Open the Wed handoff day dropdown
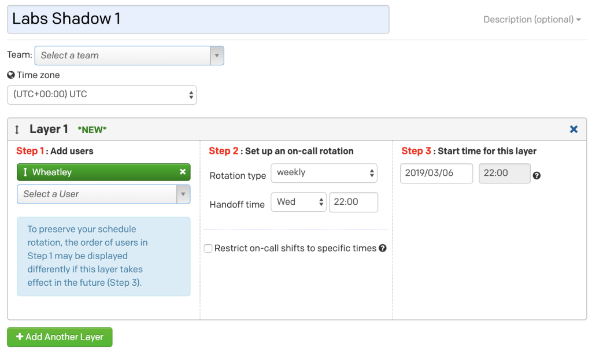Screen dimensions: 592x354 point(298,202)
